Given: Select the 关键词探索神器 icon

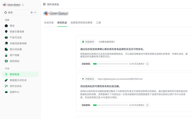Looking at the screenshot, I should [6, 43].
